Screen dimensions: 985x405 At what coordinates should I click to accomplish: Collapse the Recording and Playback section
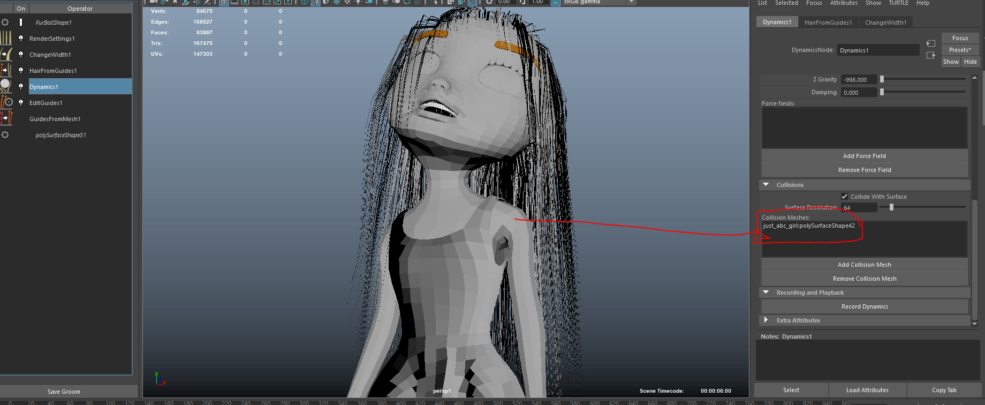point(766,292)
